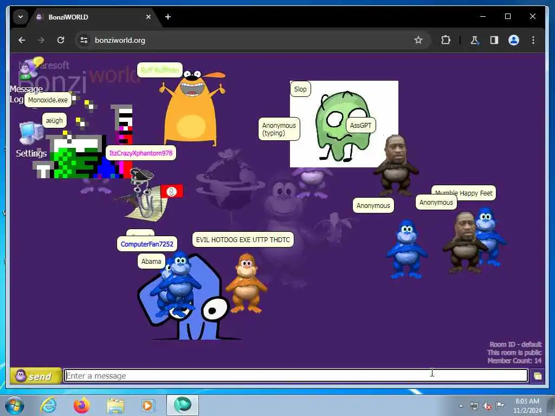Image resolution: width=555 pixels, height=416 pixels.
Task: Click the Ruff Ruffman orange dog character
Action: pyautogui.click(x=192, y=109)
